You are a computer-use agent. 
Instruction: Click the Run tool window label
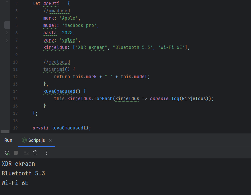(8, 140)
